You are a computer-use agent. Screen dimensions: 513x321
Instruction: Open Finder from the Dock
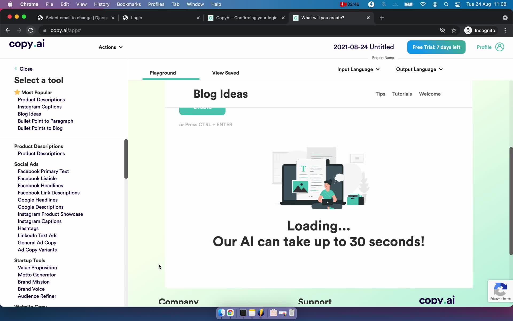click(221, 313)
